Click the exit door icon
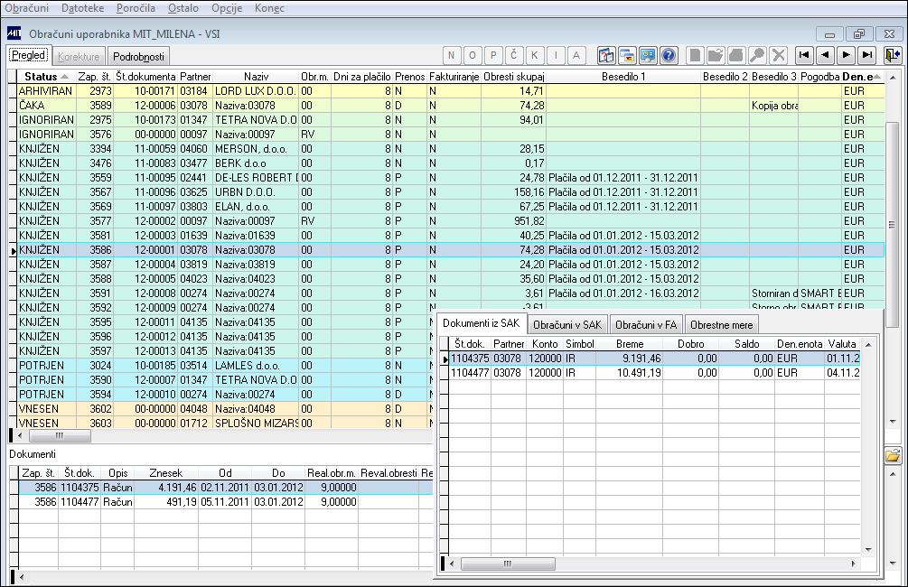Image resolution: width=908 pixels, height=587 pixels. [x=893, y=56]
